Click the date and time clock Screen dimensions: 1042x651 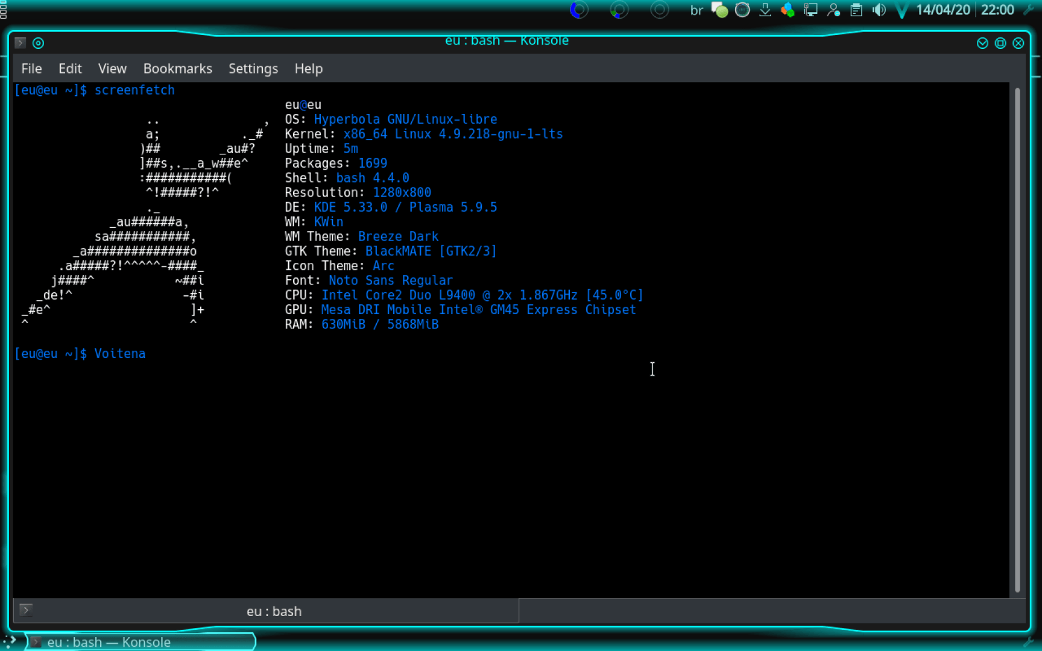(965, 10)
